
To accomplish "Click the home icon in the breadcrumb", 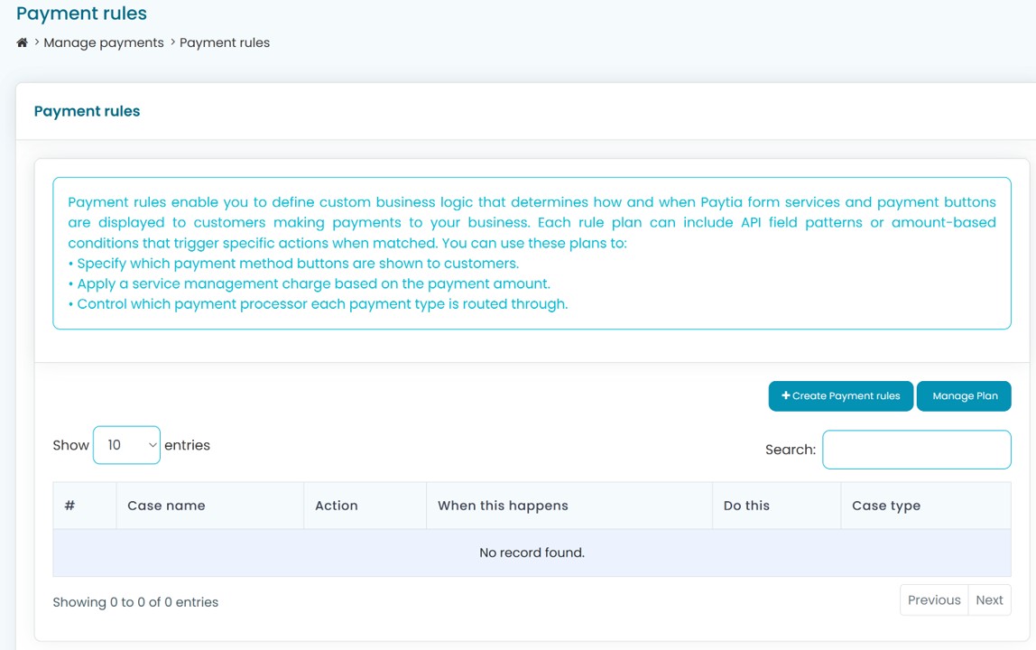I will [x=23, y=42].
